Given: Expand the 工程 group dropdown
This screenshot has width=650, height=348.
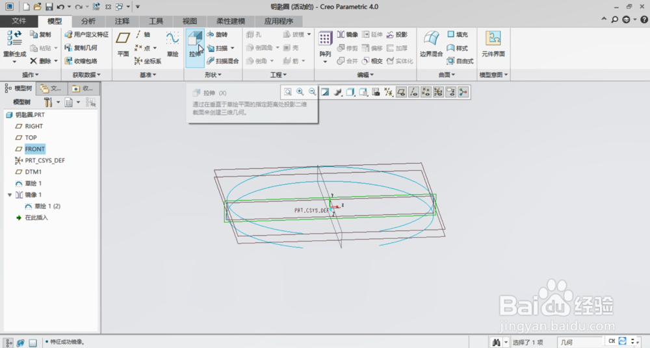Looking at the screenshot, I should [x=278, y=75].
